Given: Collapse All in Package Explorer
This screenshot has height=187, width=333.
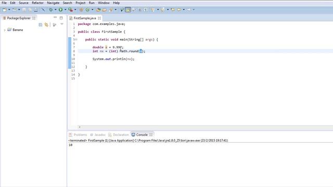Looking at the screenshot, I should [x=41, y=25].
